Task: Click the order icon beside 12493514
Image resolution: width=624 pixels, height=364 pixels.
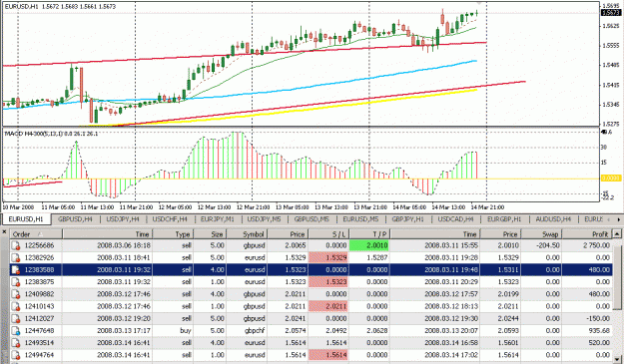Action: click(16, 343)
